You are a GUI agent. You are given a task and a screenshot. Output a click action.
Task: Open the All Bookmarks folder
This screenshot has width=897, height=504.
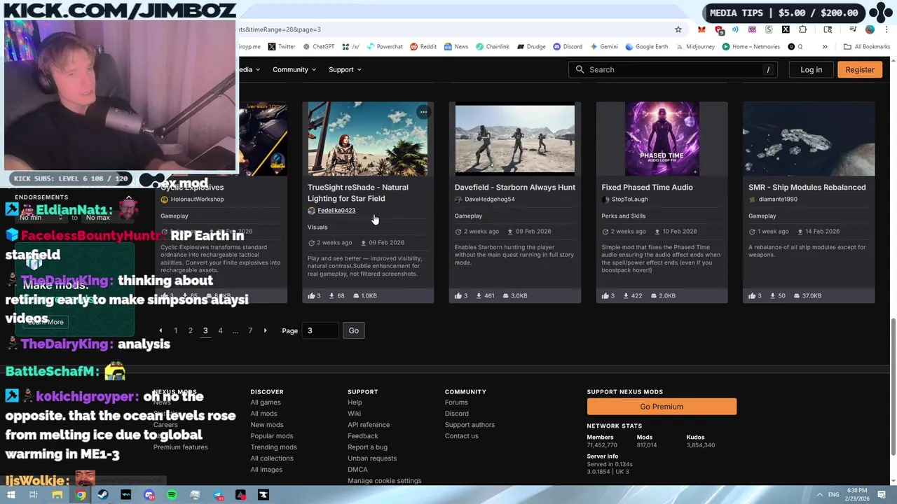click(867, 47)
